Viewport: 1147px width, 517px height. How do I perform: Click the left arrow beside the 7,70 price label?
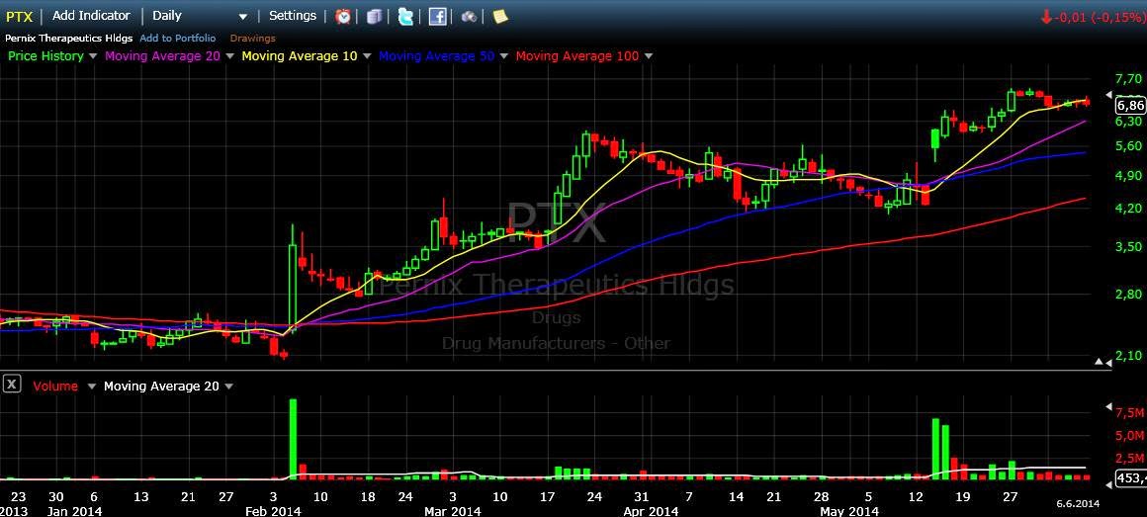[x=1108, y=95]
